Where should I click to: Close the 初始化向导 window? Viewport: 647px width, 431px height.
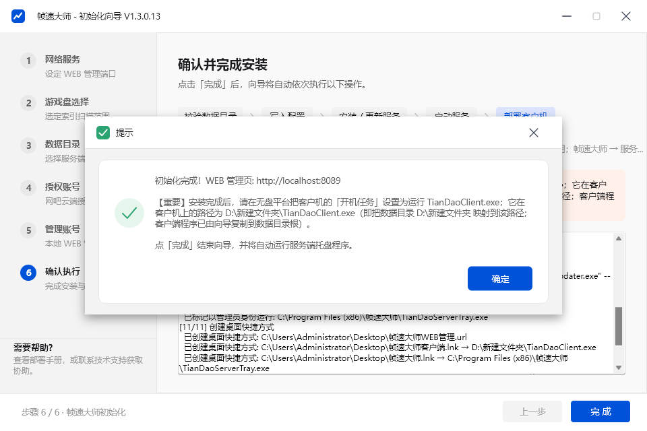point(626,16)
